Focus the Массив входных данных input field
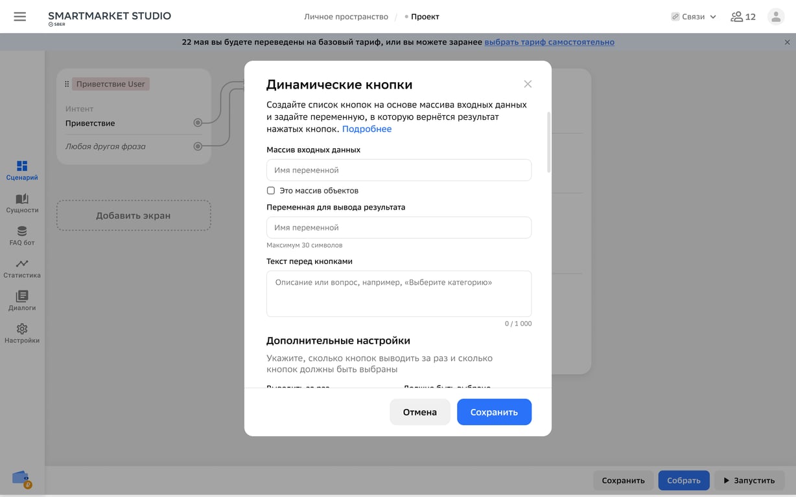This screenshot has height=497, width=796. point(399,170)
